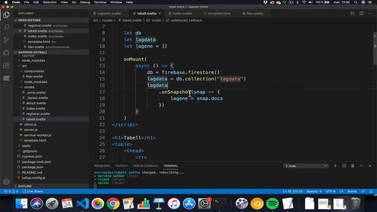Show errors and warnings count in status bar
Viewport: 377px width, 212px height.
[x=11, y=191]
